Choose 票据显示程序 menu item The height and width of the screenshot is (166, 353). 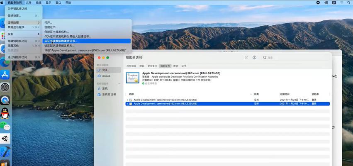coord(24,27)
